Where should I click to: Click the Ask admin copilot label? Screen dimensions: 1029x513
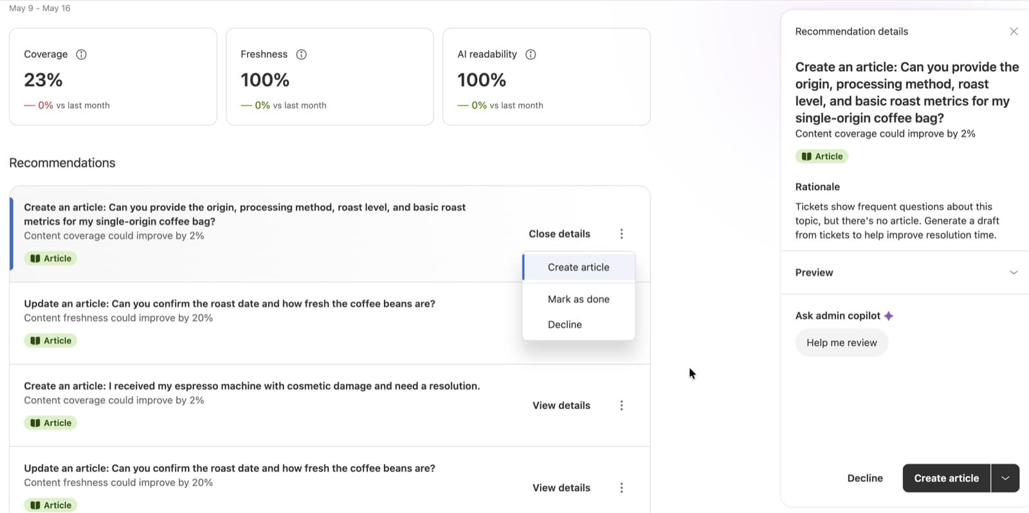point(837,316)
